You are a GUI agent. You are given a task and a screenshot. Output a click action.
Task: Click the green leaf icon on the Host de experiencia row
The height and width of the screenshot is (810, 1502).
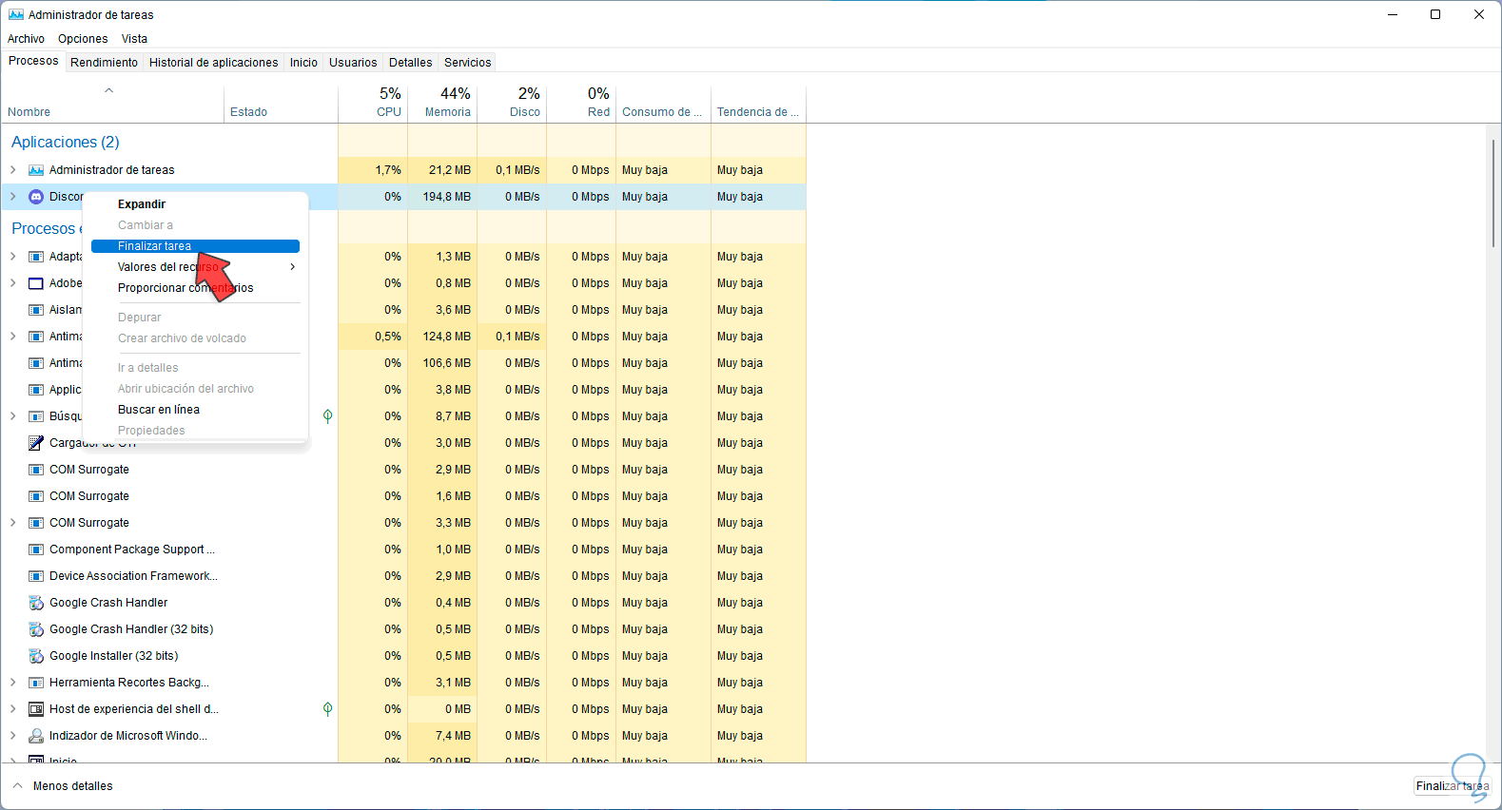coord(327,709)
